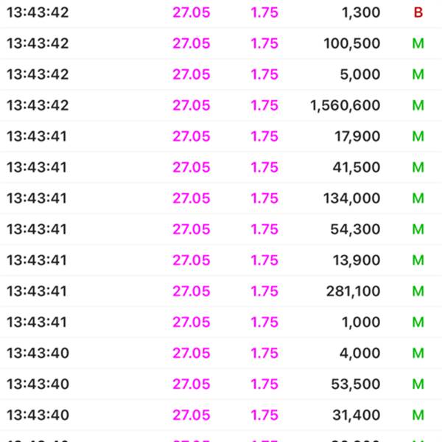The height and width of the screenshot is (442, 442).
Task: Click the 13:43:40 timestamp beside 4,000
Action: click(38, 353)
